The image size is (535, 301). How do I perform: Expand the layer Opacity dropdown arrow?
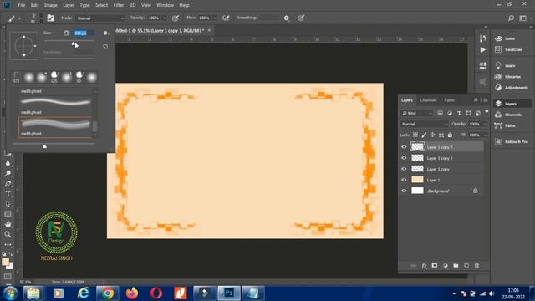coord(485,124)
